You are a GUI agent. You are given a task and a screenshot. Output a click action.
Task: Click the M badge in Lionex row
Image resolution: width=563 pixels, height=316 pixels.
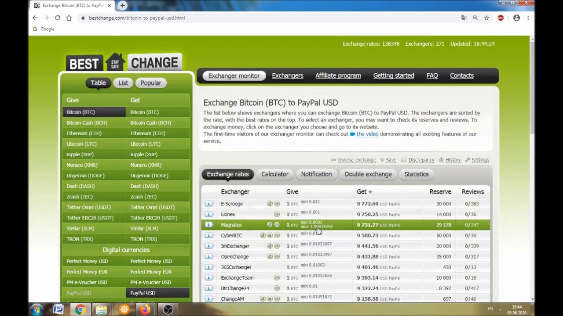[x=277, y=214]
